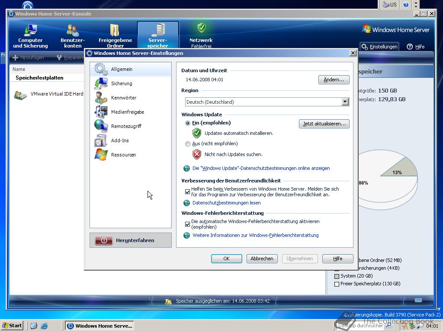Launch Internet Explorer from quick launch
Screen dimensions: 443x332
44,326
